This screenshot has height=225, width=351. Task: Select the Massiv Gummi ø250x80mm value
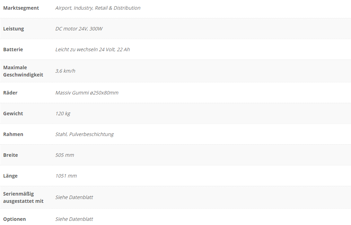point(87,93)
